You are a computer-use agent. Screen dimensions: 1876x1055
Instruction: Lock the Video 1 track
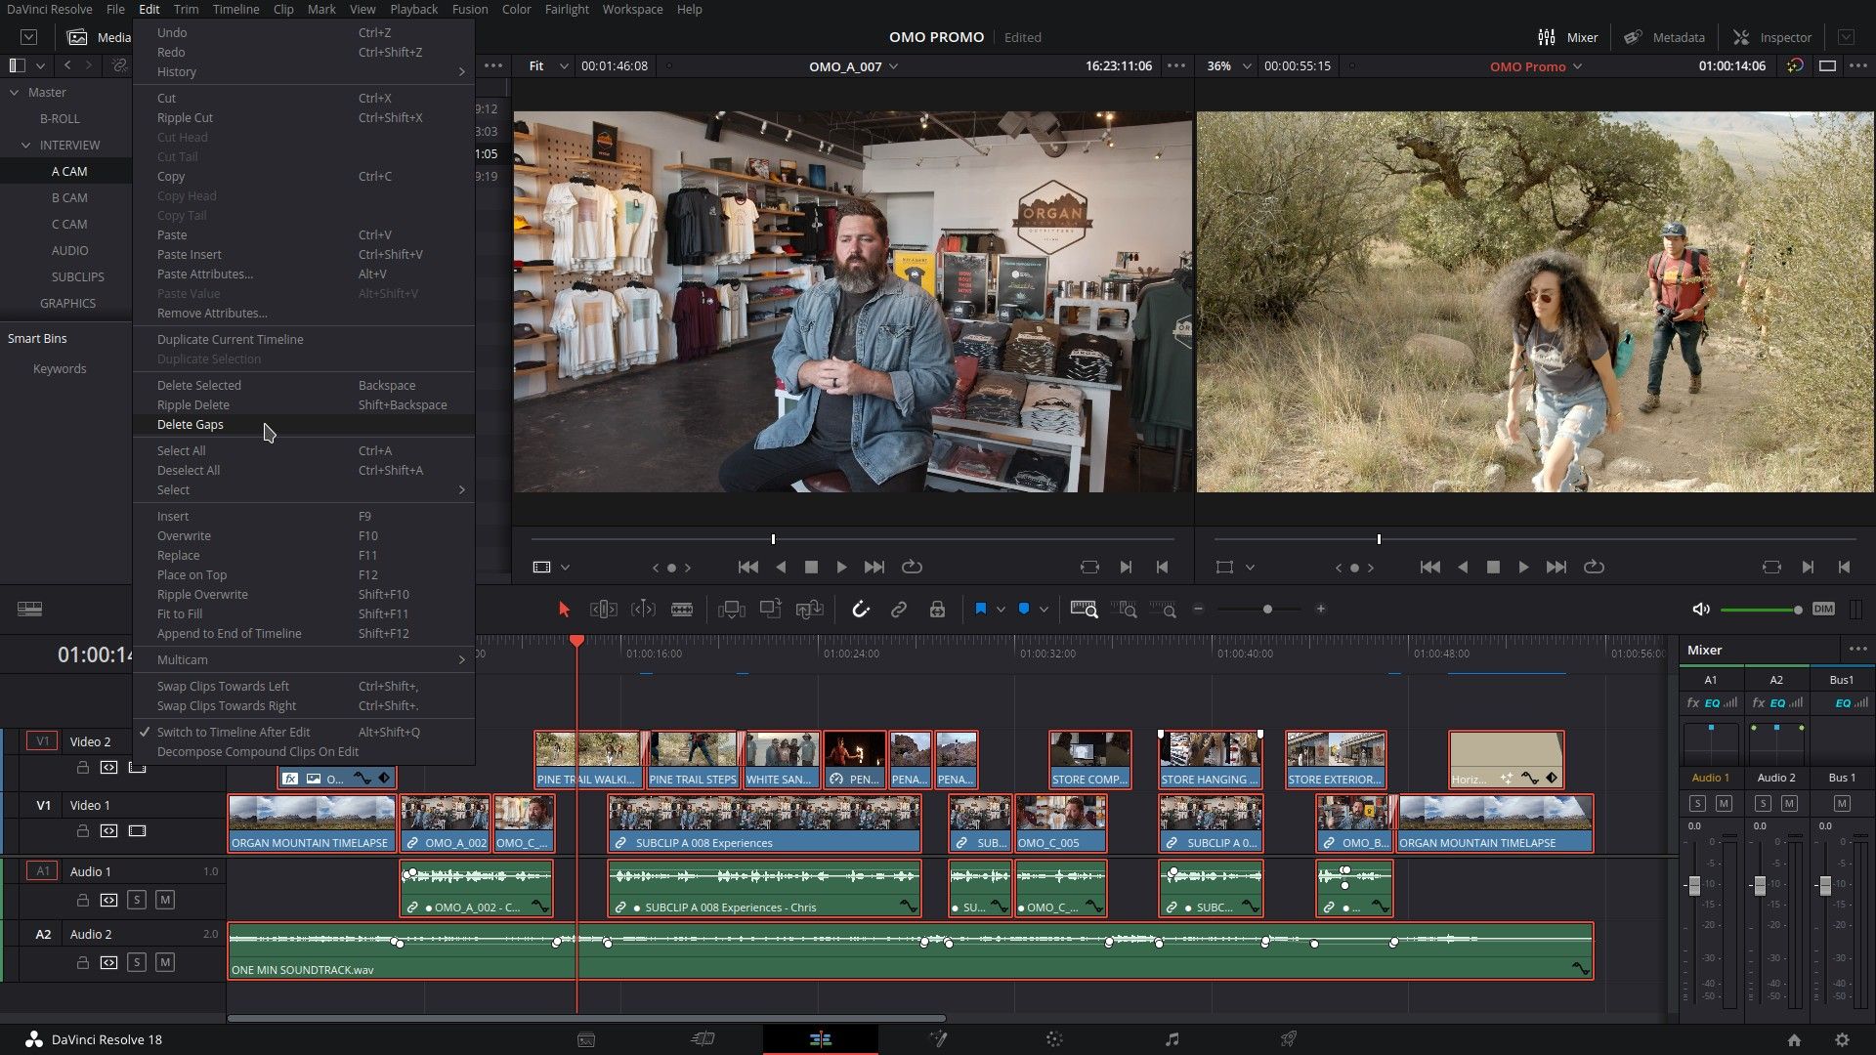tap(83, 831)
